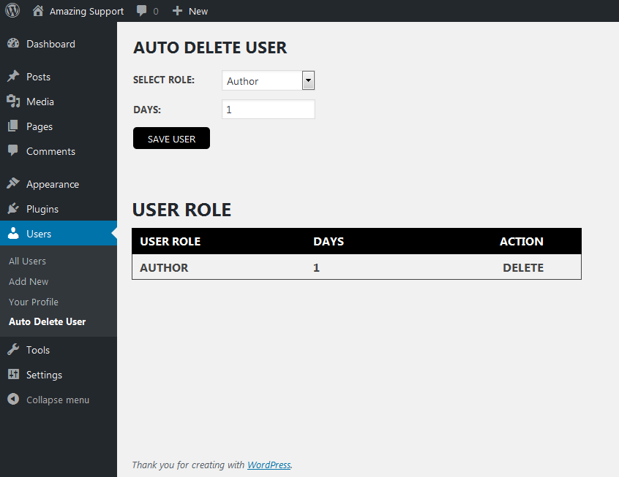Open the Select Role dropdown

tap(262, 81)
